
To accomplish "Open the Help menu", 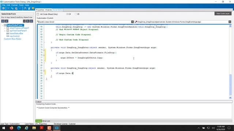I will 27,5.
